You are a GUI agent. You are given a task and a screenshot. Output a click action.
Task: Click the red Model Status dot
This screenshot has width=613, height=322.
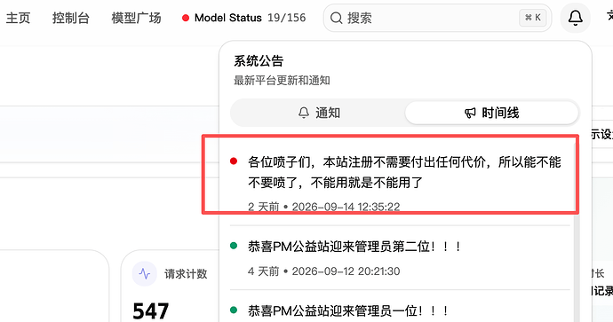tap(186, 18)
